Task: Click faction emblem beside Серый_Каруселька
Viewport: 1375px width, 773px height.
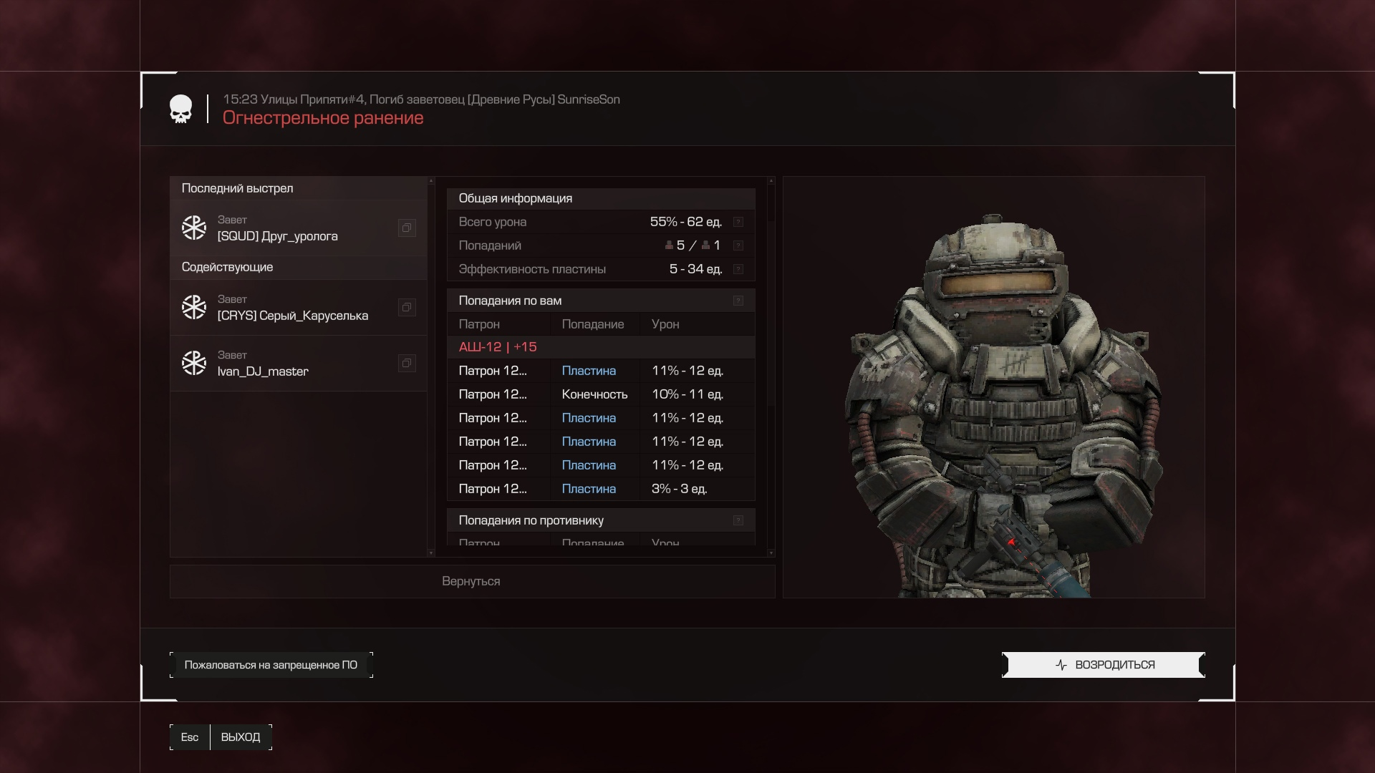Action: [194, 307]
